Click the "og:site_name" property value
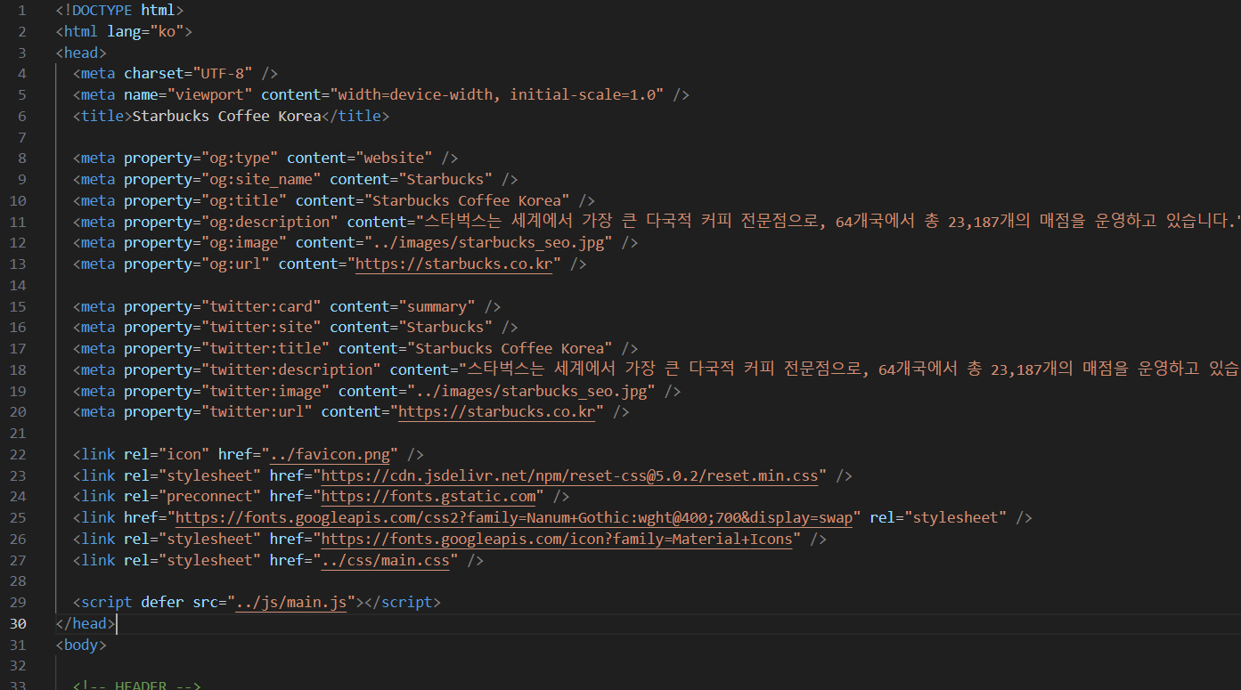The width and height of the screenshot is (1241, 690). point(261,180)
